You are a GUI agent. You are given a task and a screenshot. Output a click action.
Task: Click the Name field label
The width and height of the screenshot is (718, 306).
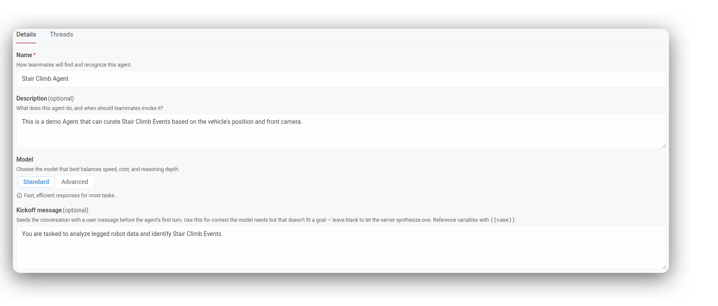coord(24,55)
